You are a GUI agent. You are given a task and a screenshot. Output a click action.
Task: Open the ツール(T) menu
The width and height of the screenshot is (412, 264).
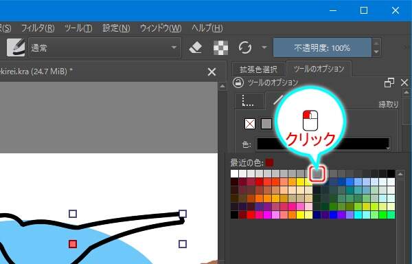click(78, 28)
